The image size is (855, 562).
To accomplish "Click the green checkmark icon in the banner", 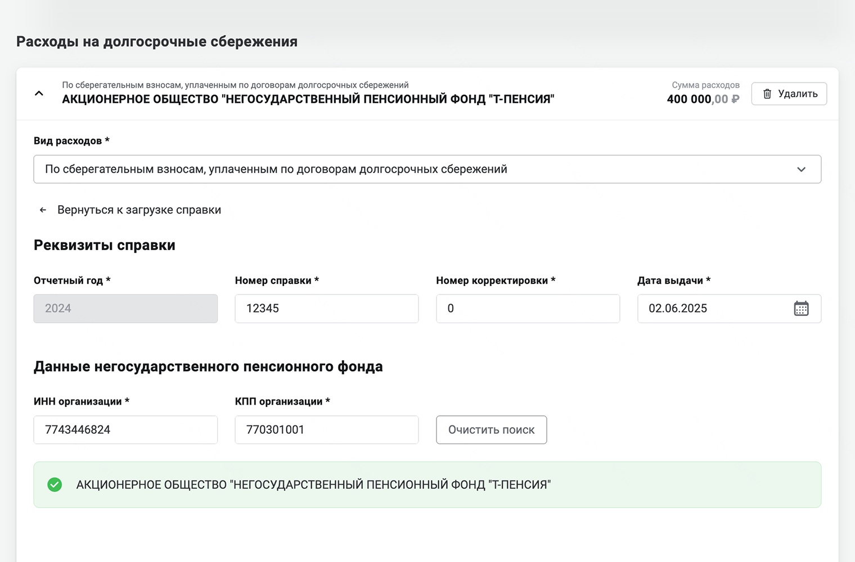I will (x=55, y=484).
